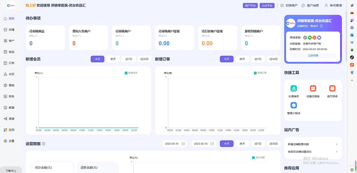Click the store logo in top-left corner
The width and height of the screenshot is (357, 173).
click(x=11, y=6)
